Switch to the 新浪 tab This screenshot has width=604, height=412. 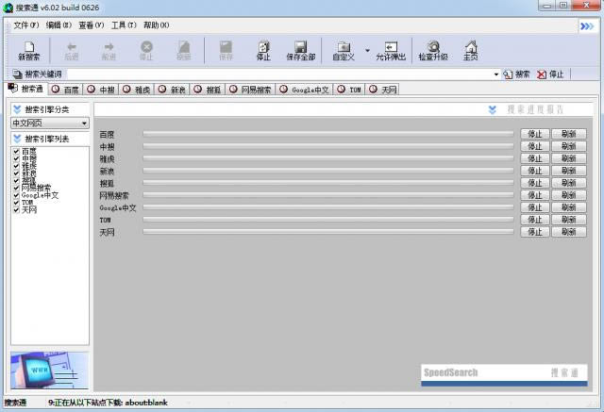click(x=172, y=90)
